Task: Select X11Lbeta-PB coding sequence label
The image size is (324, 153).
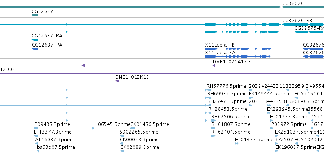Action: click(220, 45)
